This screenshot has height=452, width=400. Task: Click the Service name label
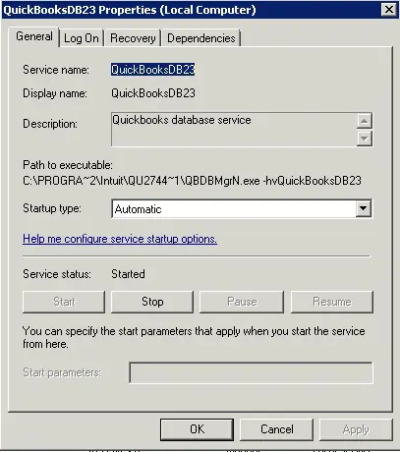click(56, 70)
